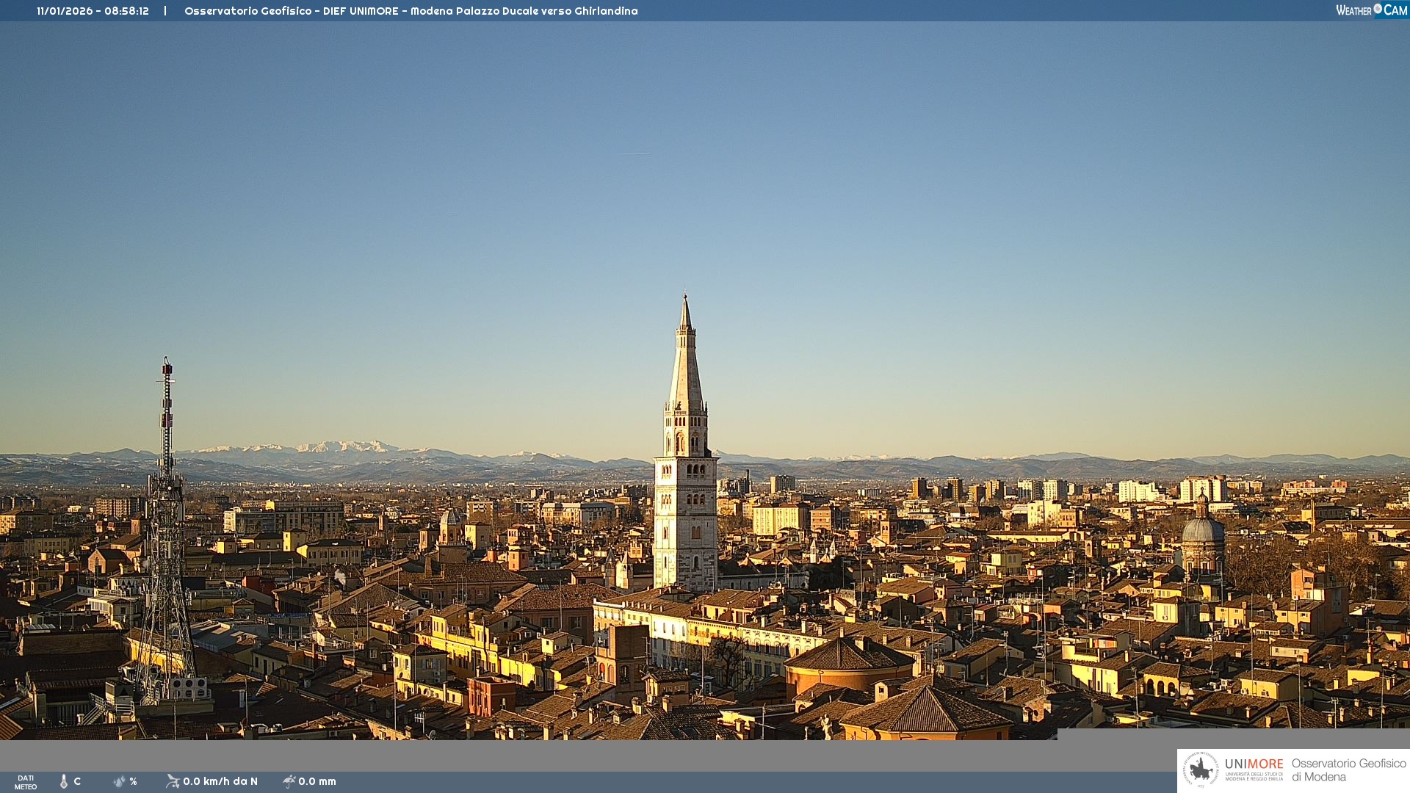This screenshot has height=793, width=1410.
Task: Click the 11/01/2026 08:58:12 timestamp
Action: (93, 11)
